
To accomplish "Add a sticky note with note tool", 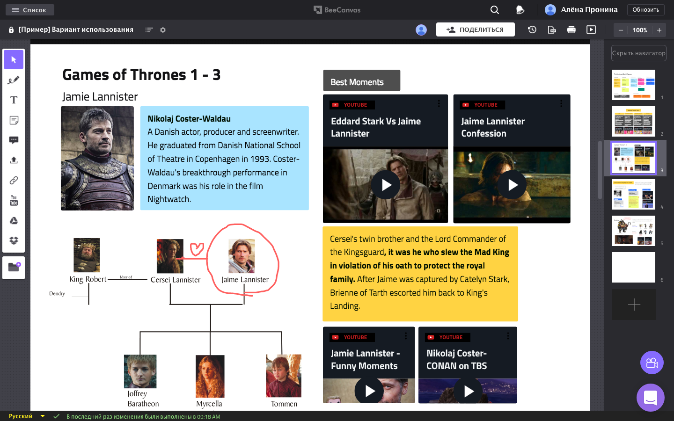I will tap(14, 120).
